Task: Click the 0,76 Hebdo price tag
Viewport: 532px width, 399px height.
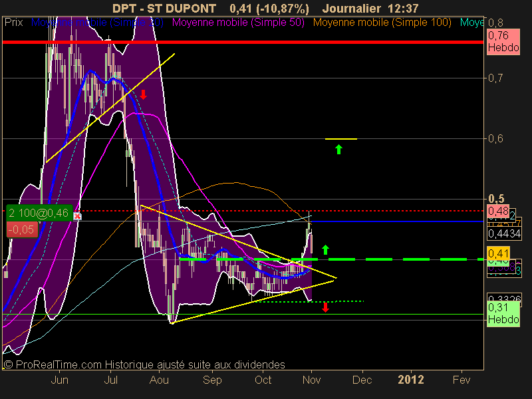Action: (x=503, y=41)
